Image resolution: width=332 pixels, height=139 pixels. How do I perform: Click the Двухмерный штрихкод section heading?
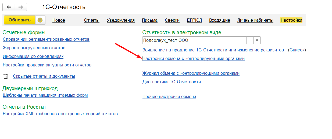pos(30,89)
